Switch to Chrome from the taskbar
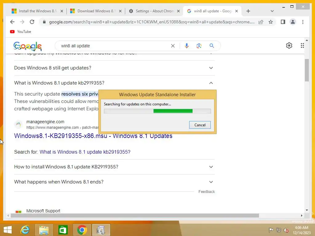 (x=82, y=230)
